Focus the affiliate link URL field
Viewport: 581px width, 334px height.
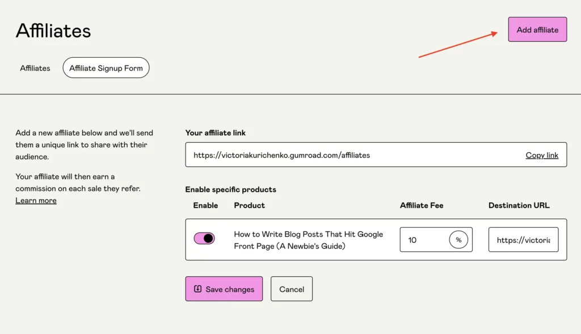[352, 155]
